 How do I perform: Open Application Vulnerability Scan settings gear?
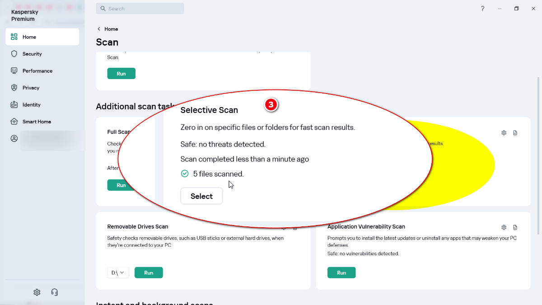point(504,227)
